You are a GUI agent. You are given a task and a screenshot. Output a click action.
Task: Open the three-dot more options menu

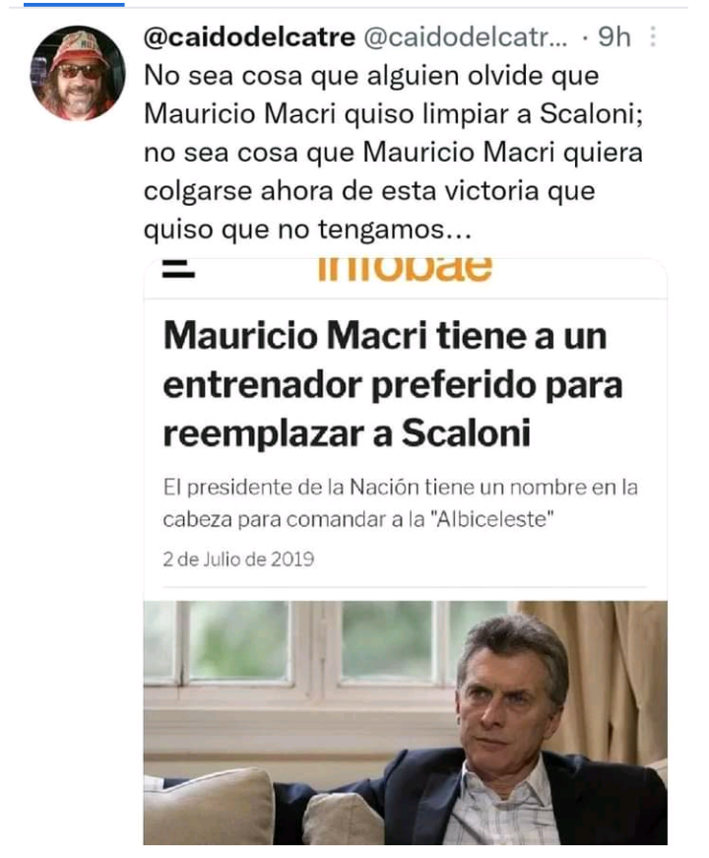click(652, 36)
